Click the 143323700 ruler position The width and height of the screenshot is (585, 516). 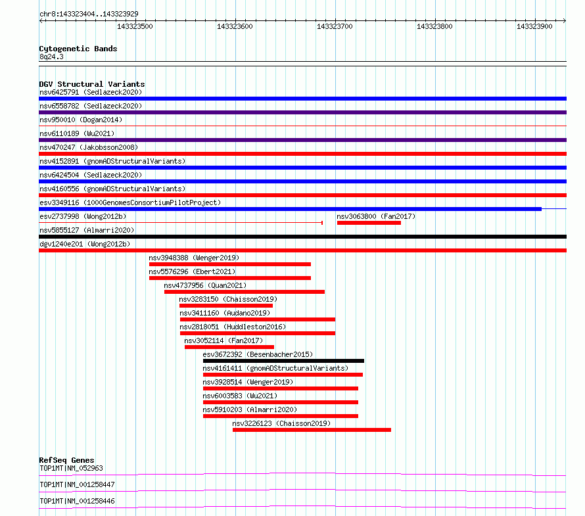[335, 26]
